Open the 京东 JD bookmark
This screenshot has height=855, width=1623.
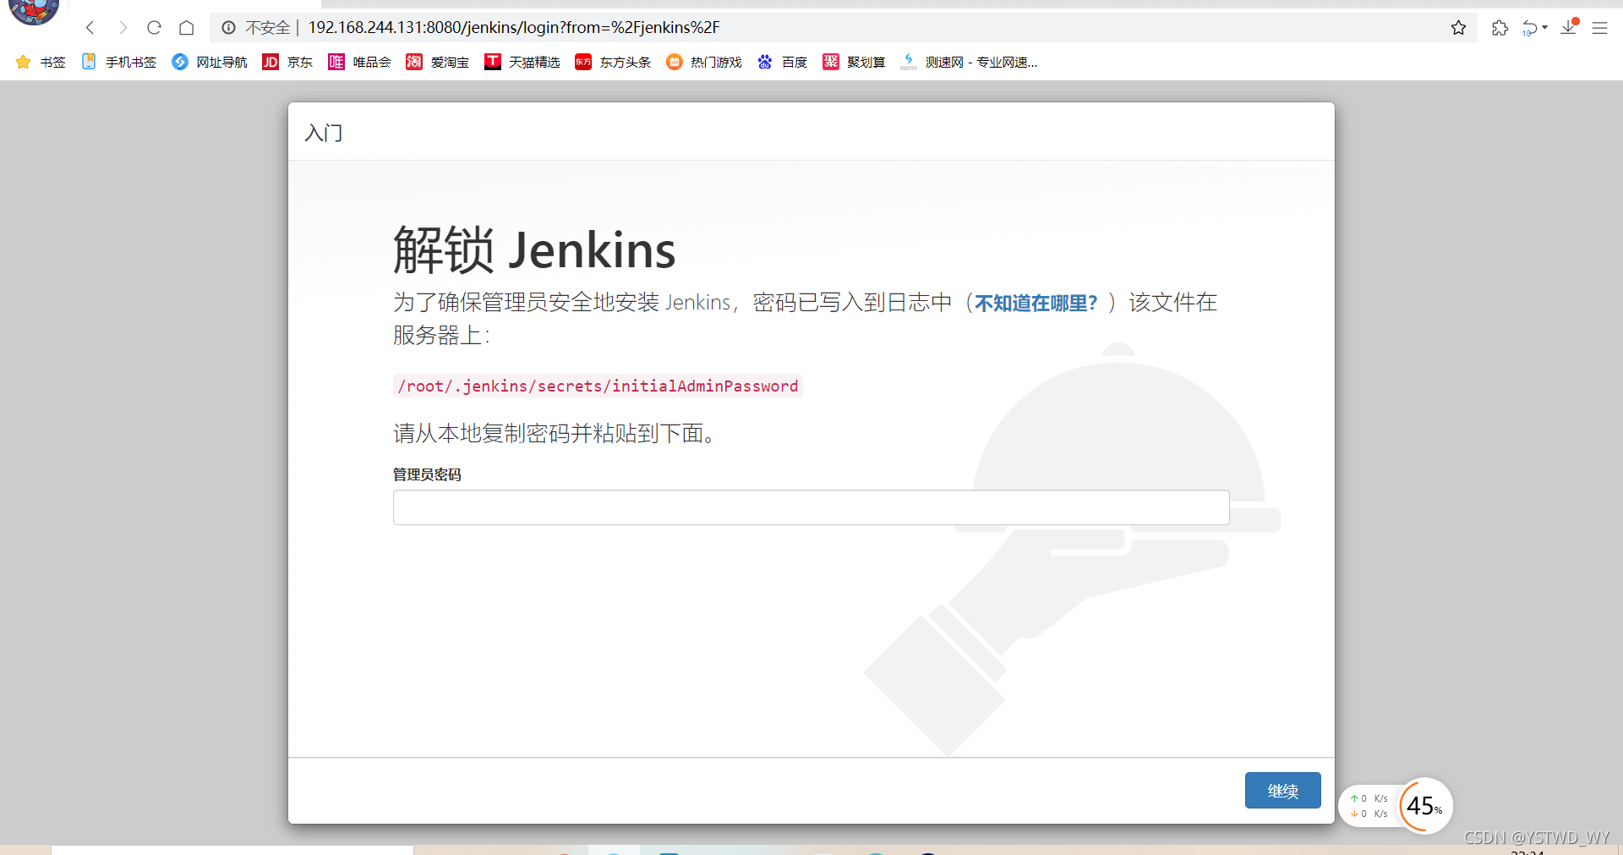(x=287, y=62)
